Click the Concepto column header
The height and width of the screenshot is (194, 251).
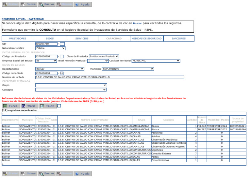pyautogui.click(x=169, y=120)
